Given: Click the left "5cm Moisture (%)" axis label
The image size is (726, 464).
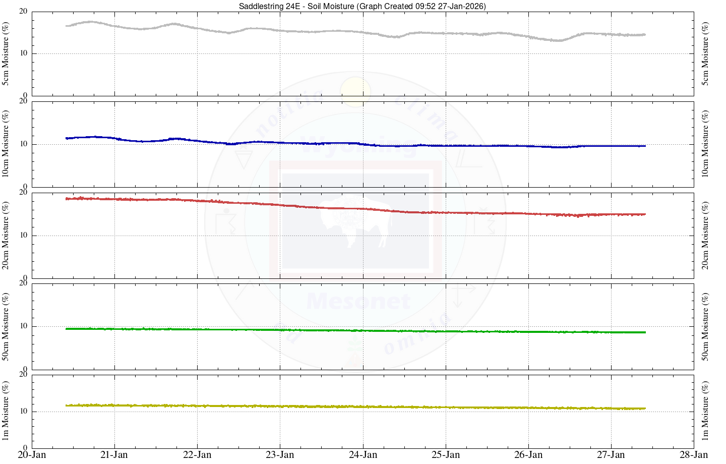Looking at the screenshot, I should click(6, 53).
